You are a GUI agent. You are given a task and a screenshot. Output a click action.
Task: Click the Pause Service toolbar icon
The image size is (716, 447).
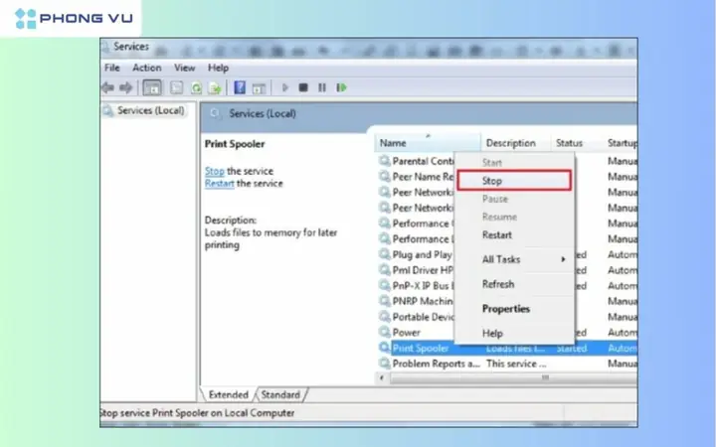click(x=322, y=87)
